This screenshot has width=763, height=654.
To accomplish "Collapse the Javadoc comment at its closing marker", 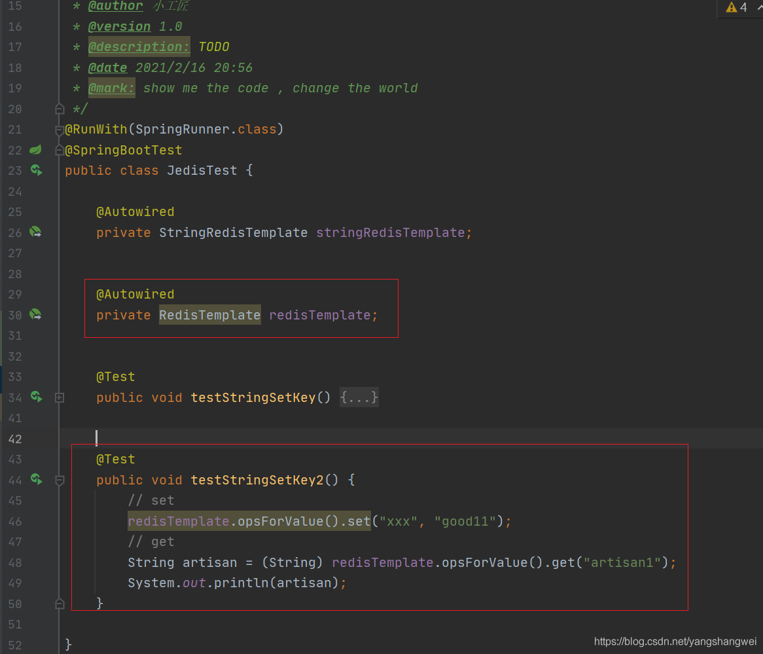I will [x=60, y=109].
